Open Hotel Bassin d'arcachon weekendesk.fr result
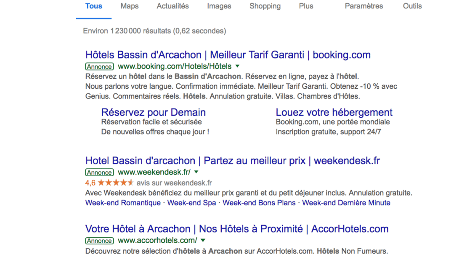Screen dimensions: 467x265 coord(232,161)
